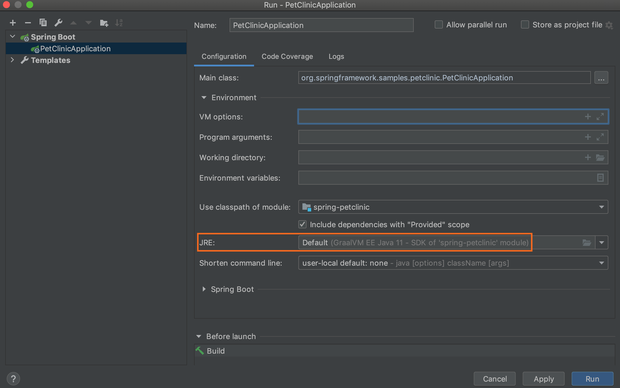
Task: Click the remove configuration minus icon
Action: tap(28, 23)
